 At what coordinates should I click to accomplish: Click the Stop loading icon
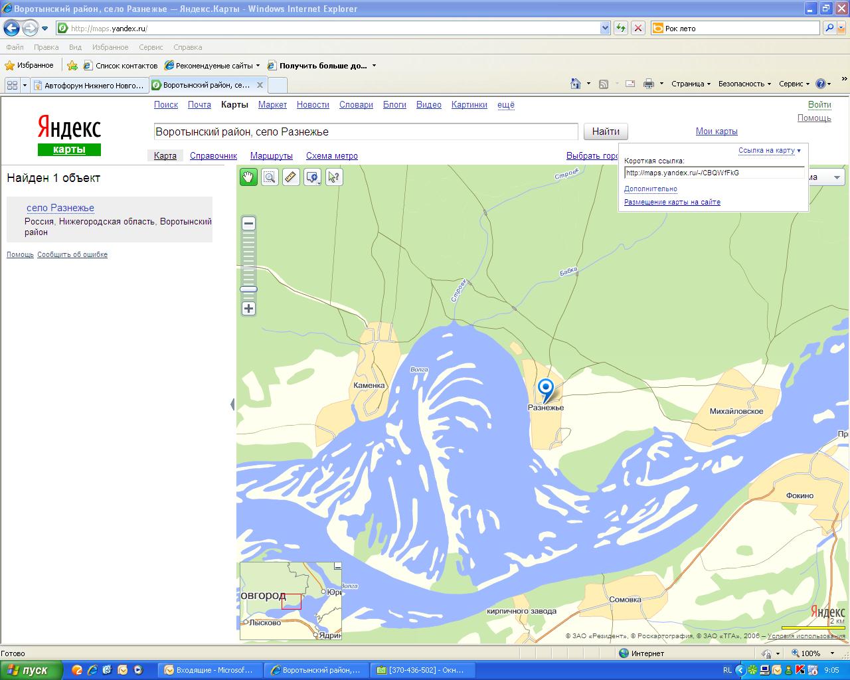(x=638, y=28)
